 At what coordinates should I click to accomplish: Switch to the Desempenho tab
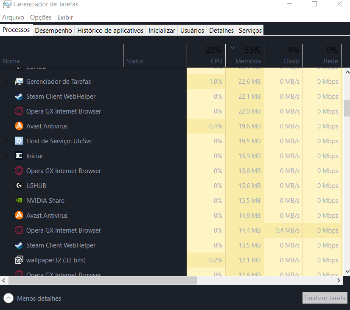point(53,31)
